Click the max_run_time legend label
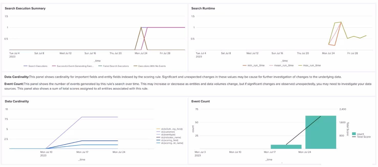The height and width of the screenshot is (167, 378). [x=311, y=66]
